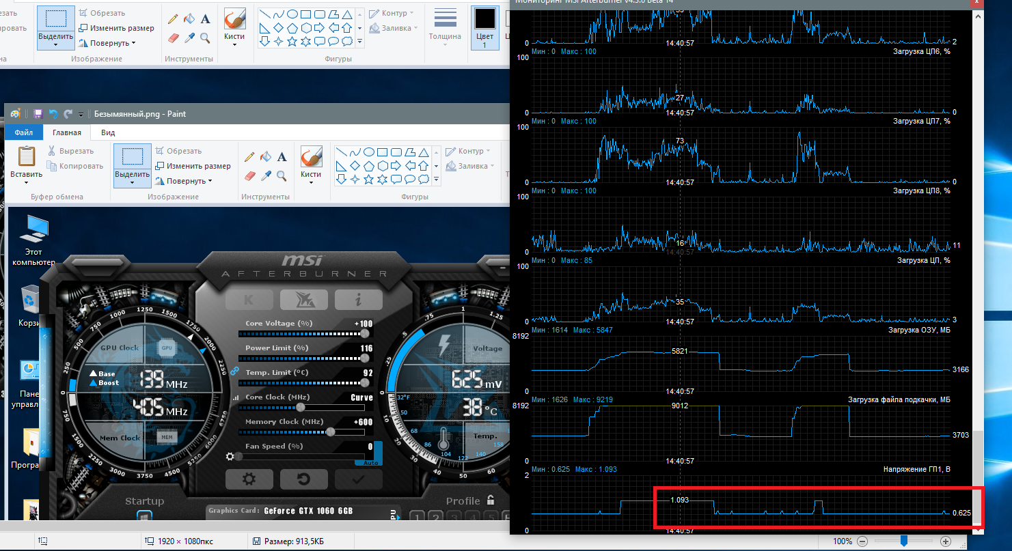Open Afterburner settings with the large gear button
1012x551 pixels.
click(x=249, y=479)
